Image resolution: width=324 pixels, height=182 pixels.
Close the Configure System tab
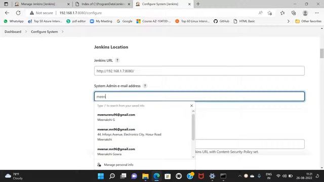click(x=189, y=4)
